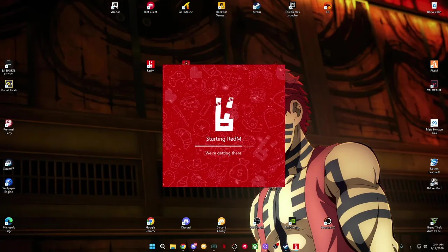
Task: Open the VRChat desktop shortcut
Action: click(115, 8)
